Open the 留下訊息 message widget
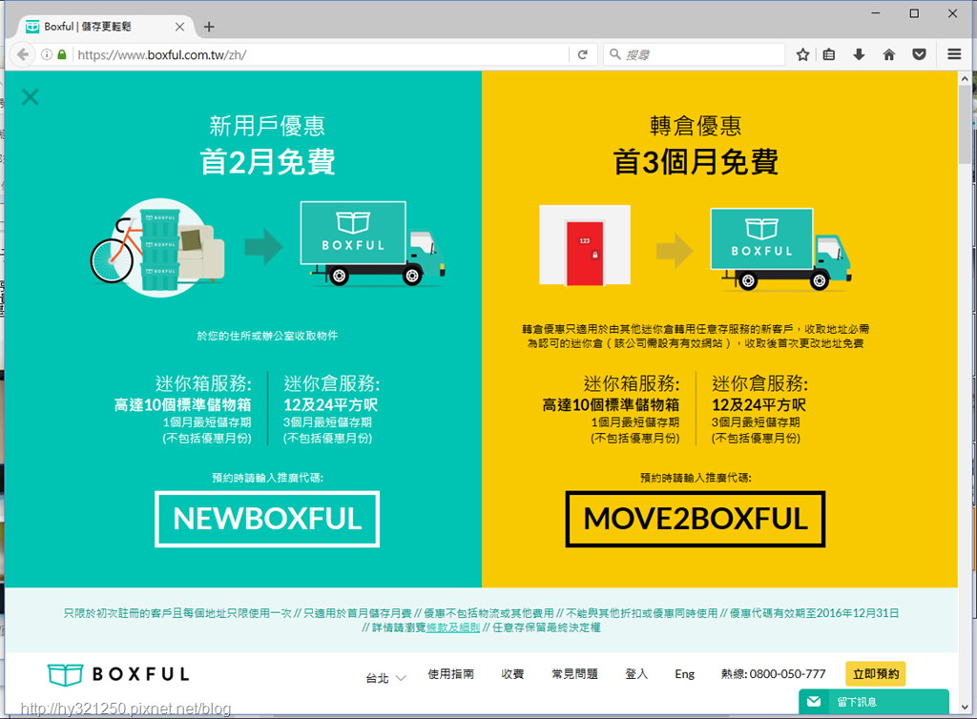The width and height of the screenshot is (977, 719). click(x=874, y=702)
